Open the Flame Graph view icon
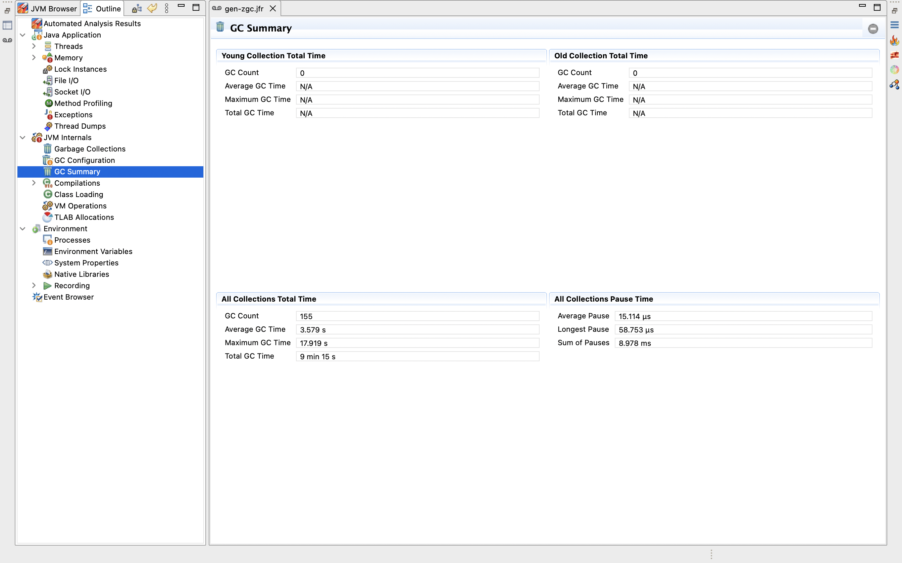This screenshot has width=902, height=563. pos(894,40)
